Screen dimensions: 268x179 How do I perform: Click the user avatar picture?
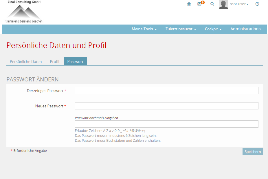pyautogui.click(x=224, y=4)
